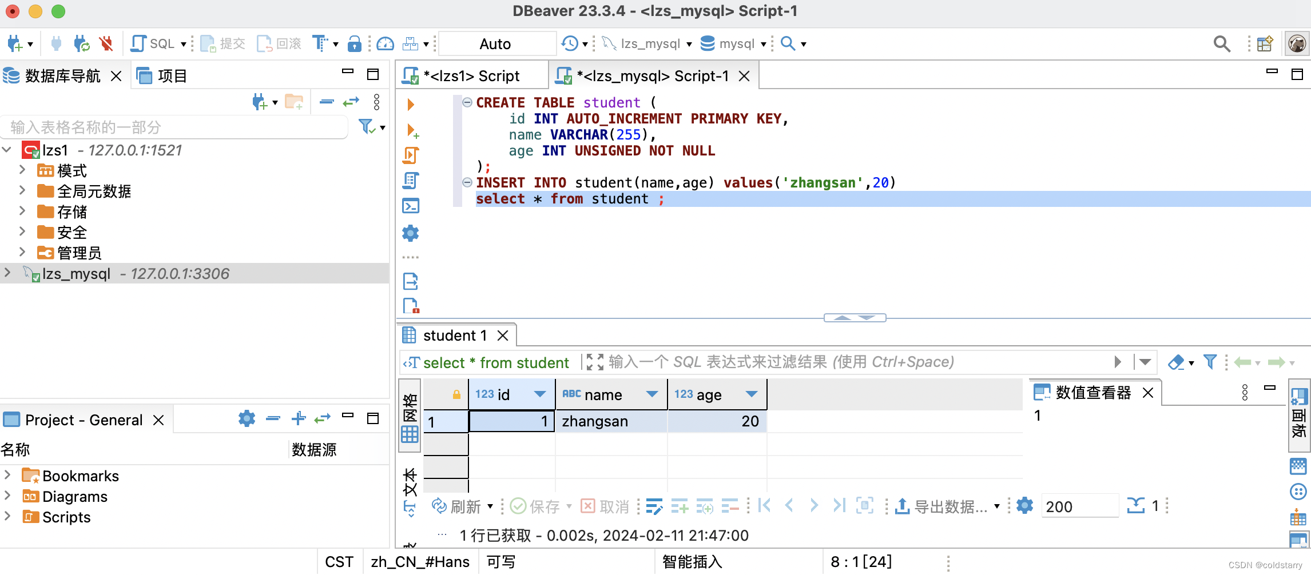Expand the Bookmarks folder
The height and width of the screenshot is (575, 1311).
(x=7, y=476)
